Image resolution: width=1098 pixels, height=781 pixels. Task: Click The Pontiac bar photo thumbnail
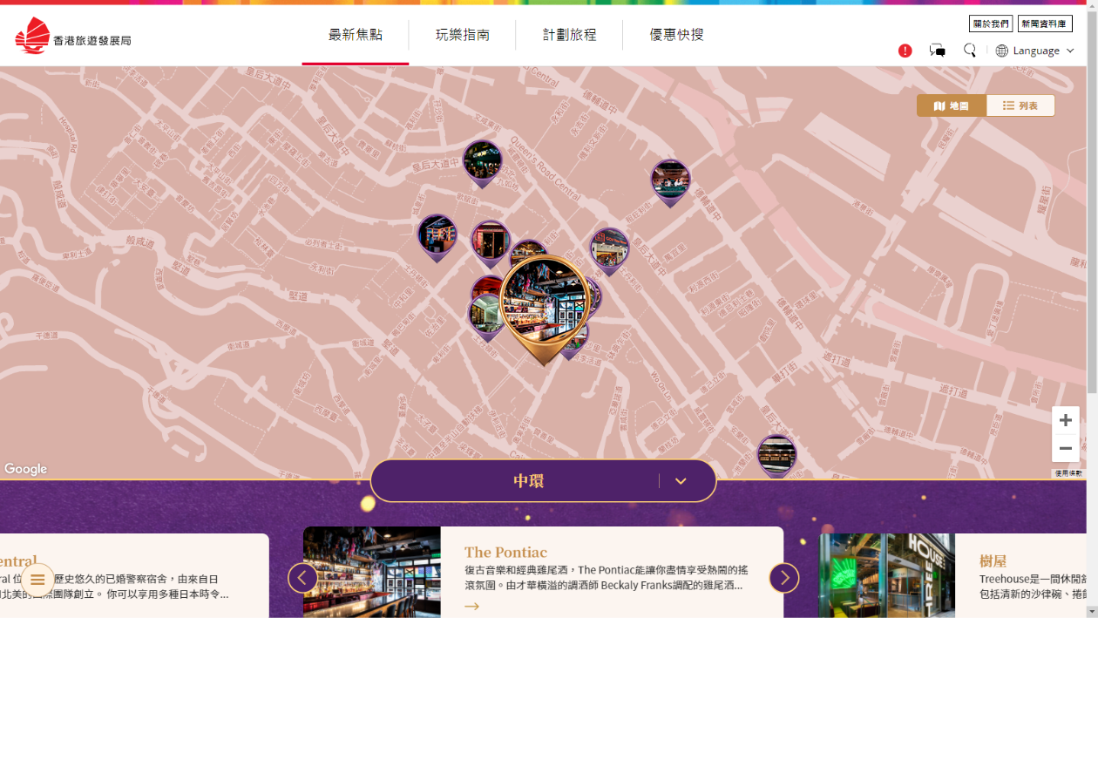click(372, 572)
